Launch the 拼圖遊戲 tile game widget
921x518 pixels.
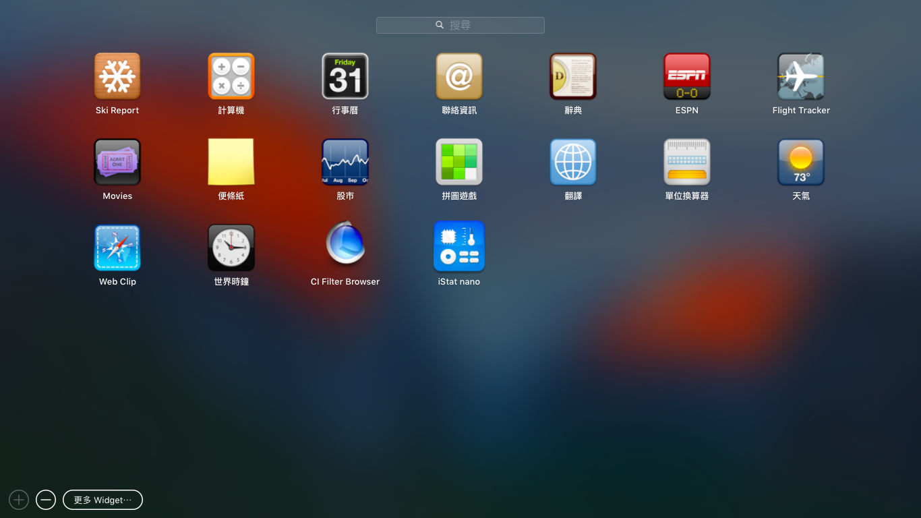point(459,162)
